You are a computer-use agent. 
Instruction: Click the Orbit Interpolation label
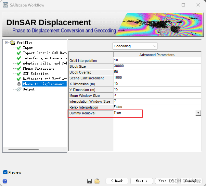pyautogui.click(x=83, y=61)
